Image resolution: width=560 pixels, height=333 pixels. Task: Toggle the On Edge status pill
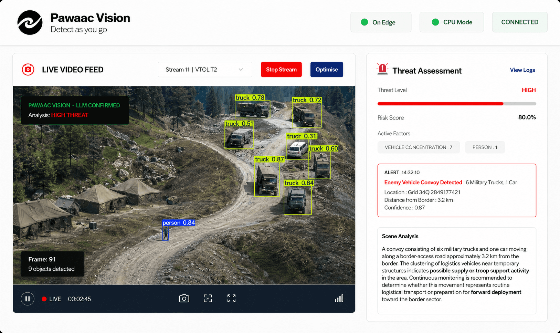[381, 22]
